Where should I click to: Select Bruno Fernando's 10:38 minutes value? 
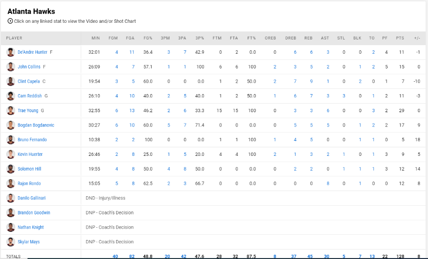click(x=94, y=140)
